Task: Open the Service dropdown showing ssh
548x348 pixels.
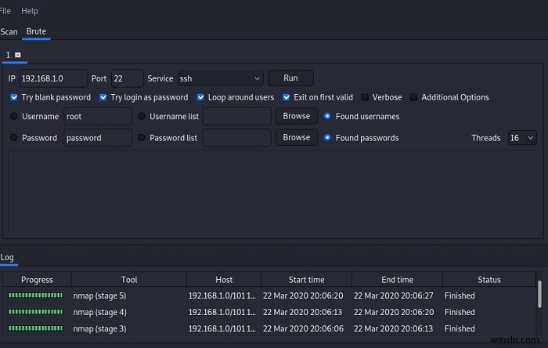Action: (220, 78)
